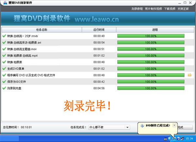
Task: Click the taskbar clock showing 15:34
Action: [189, 138]
